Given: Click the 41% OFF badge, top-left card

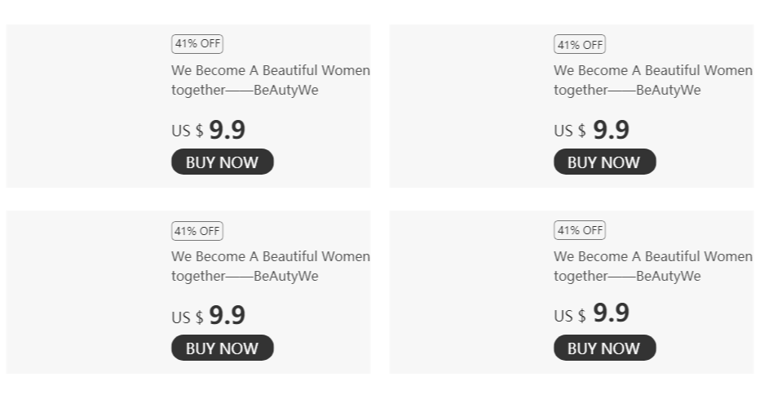Looking at the screenshot, I should [197, 44].
